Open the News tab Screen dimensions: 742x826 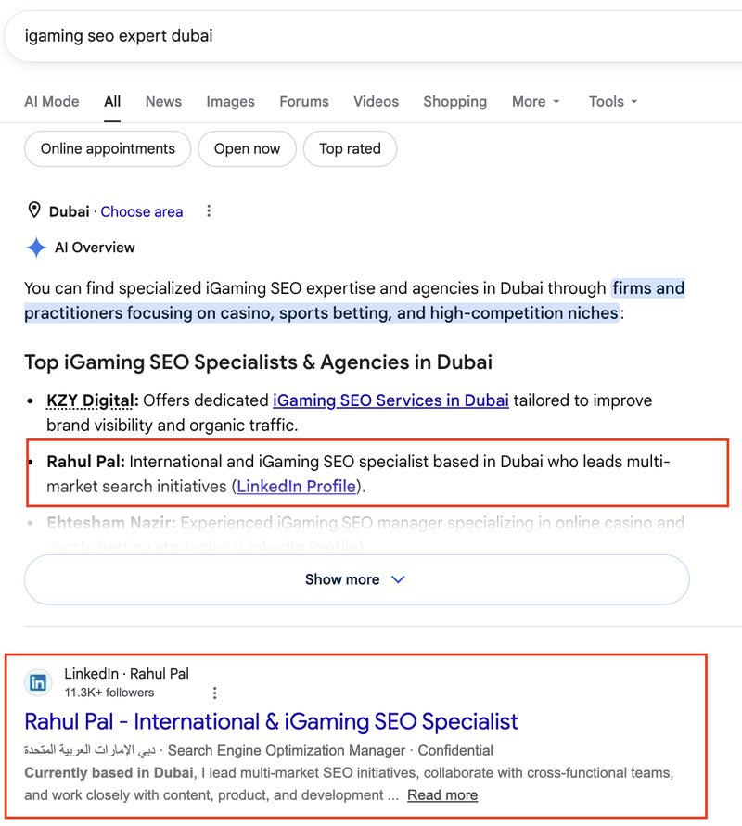(x=163, y=102)
